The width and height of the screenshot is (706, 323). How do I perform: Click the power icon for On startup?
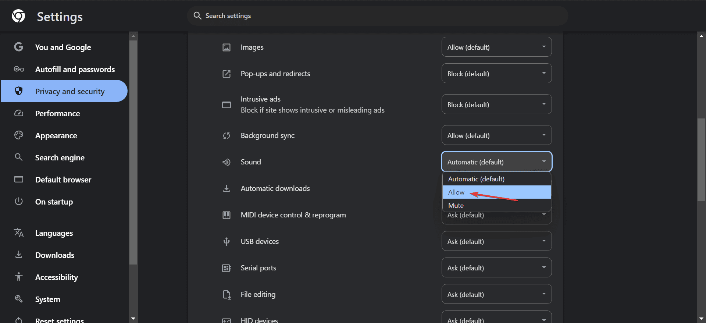click(19, 201)
